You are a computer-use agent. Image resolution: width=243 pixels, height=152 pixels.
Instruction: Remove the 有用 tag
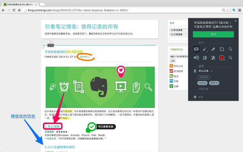click(205, 82)
